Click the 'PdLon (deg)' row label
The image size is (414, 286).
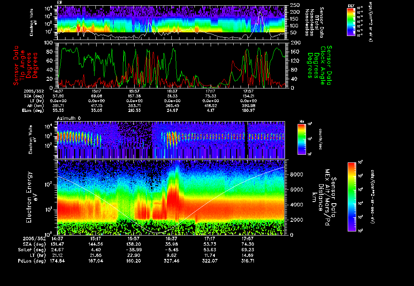click(32, 261)
